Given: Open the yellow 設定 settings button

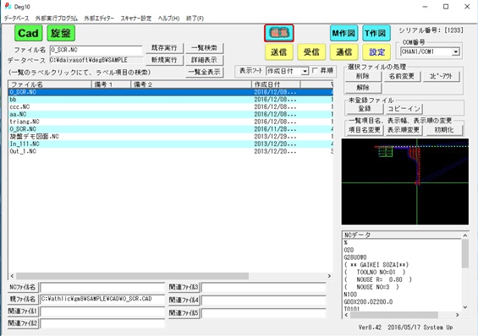Looking at the screenshot, I should click(376, 52).
